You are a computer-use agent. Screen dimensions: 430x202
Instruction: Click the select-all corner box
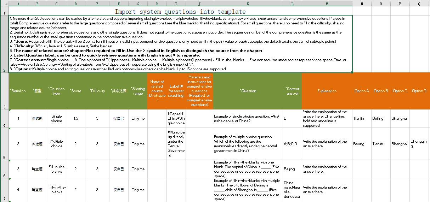[x=4, y=4]
